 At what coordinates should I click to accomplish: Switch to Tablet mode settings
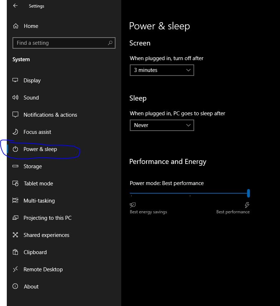[38, 184]
